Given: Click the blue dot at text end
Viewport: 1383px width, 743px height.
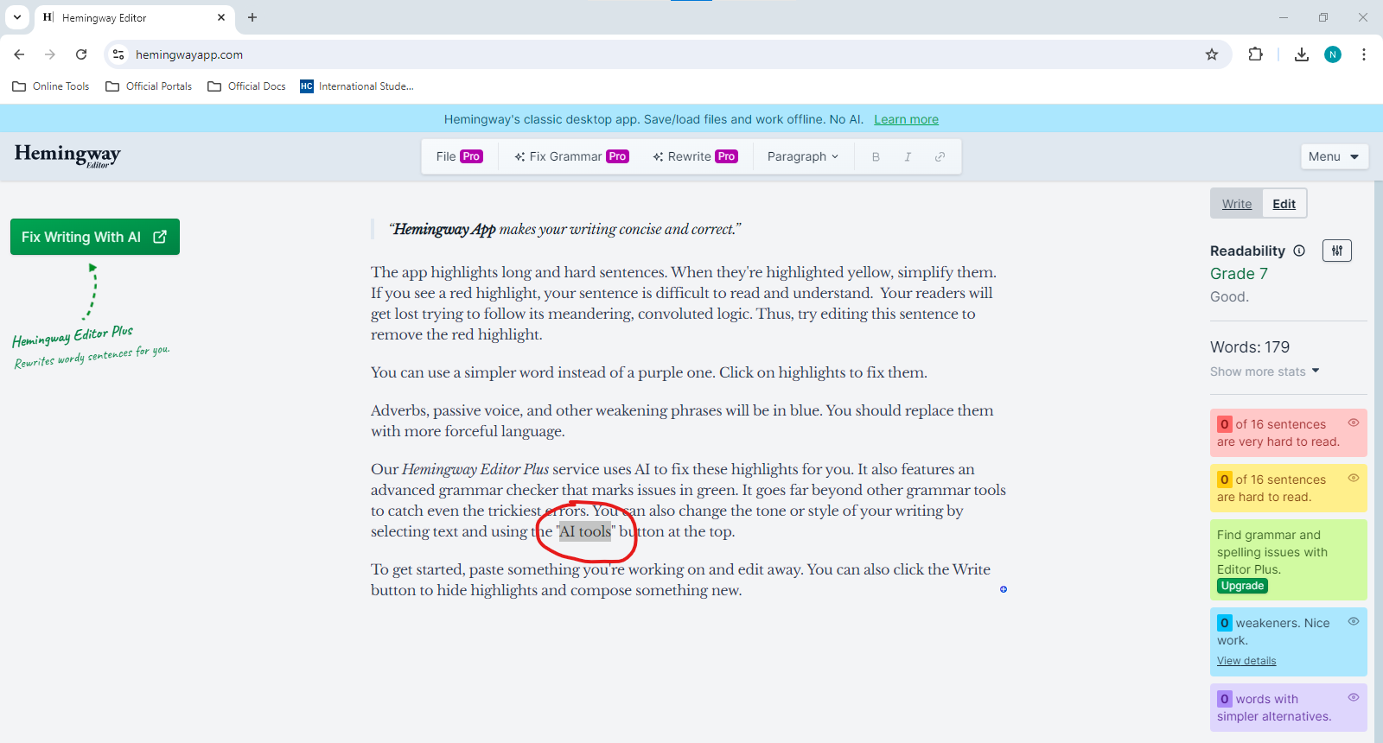Looking at the screenshot, I should [1004, 589].
